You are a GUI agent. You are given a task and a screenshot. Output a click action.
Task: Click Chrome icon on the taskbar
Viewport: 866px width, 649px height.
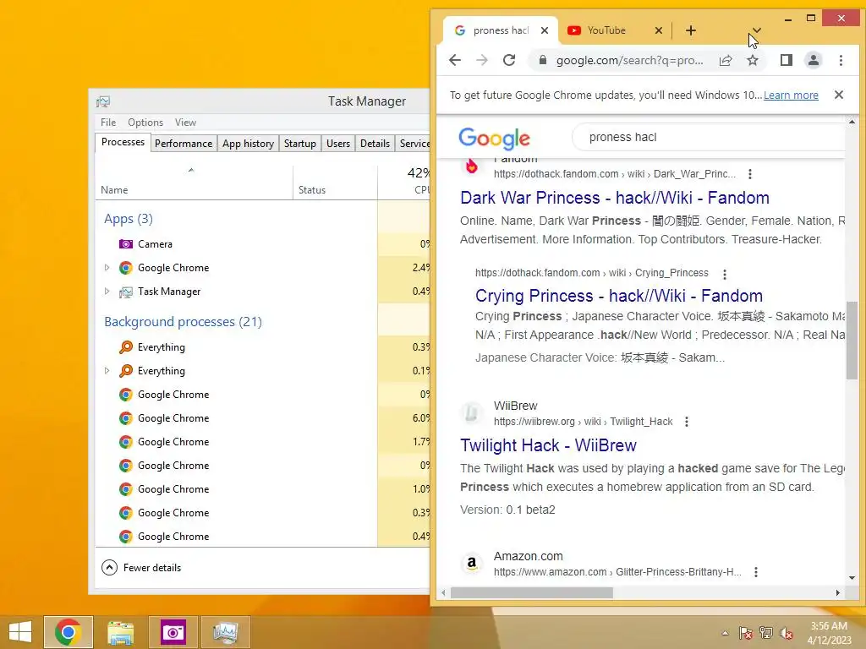(x=69, y=632)
